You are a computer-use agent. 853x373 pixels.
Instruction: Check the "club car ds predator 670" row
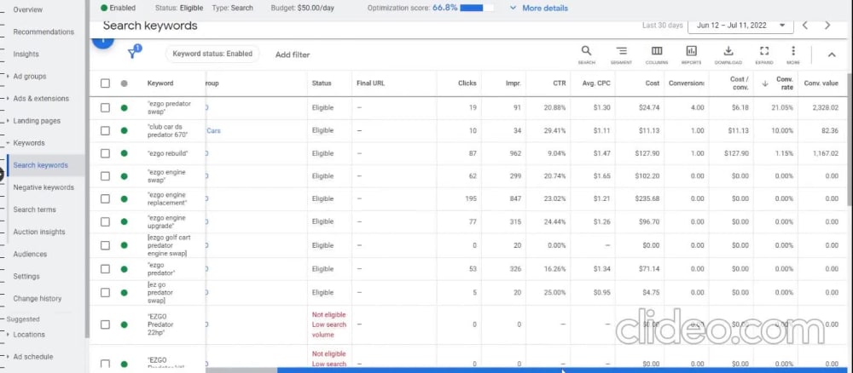point(105,131)
